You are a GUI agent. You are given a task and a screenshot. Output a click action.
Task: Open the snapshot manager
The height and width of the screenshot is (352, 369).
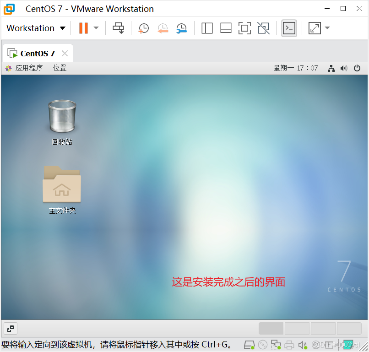click(x=182, y=28)
